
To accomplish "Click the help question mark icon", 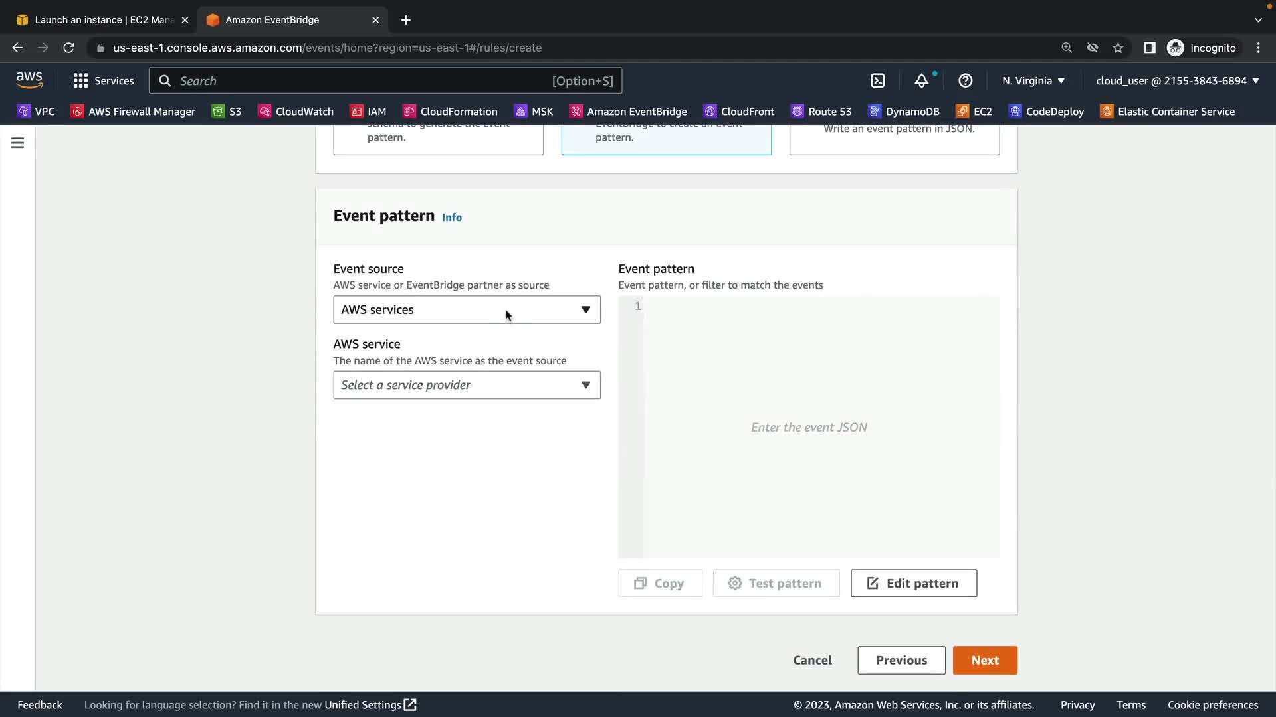I will click(965, 81).
